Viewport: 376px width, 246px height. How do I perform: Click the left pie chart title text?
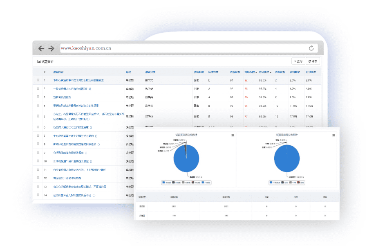[x=186, y=135]
